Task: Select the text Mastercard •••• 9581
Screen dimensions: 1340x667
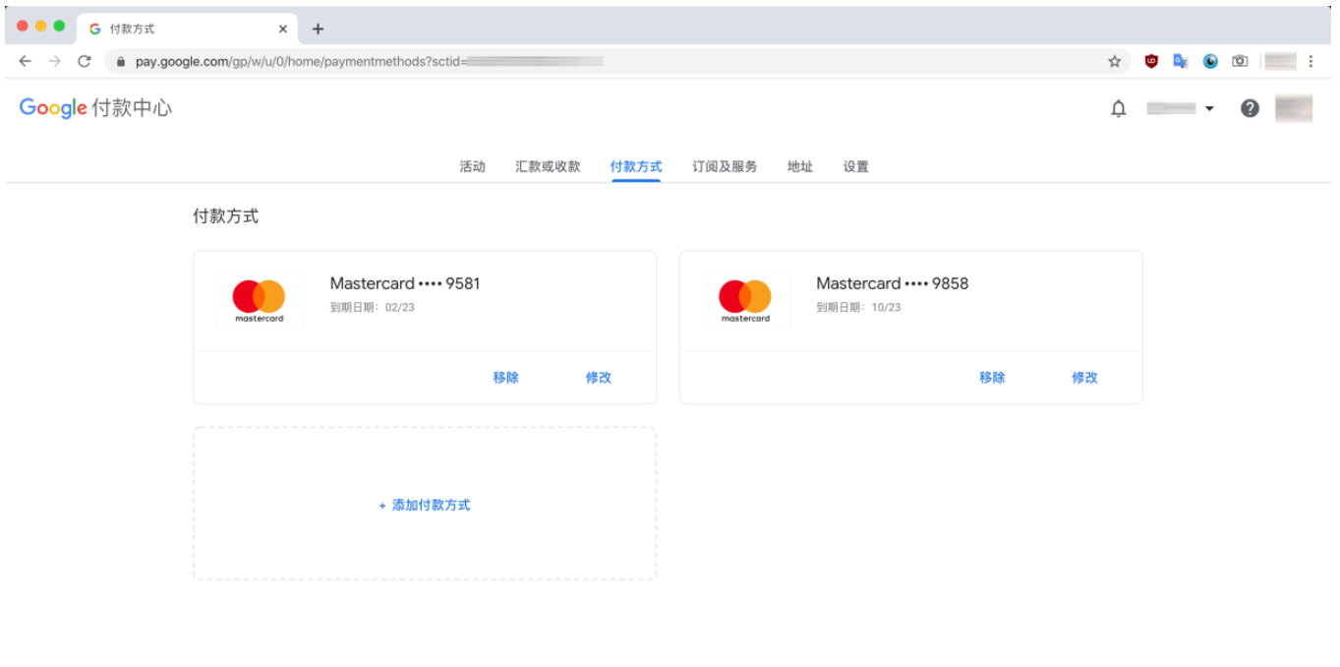Action: pyautogui.click(x=405, y=283)
